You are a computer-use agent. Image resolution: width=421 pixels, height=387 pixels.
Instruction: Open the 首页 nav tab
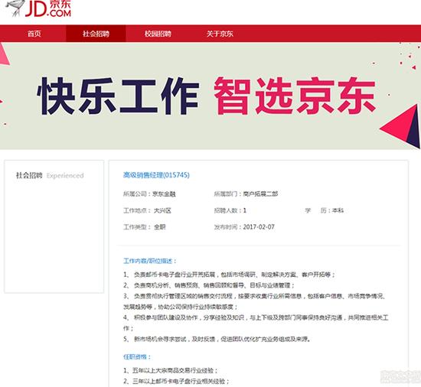34,34
